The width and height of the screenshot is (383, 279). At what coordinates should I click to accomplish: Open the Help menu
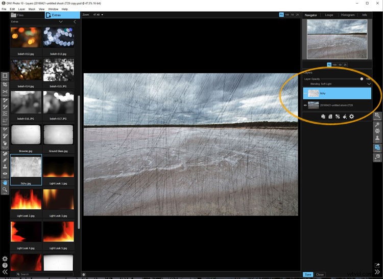(x=64, y=9)
